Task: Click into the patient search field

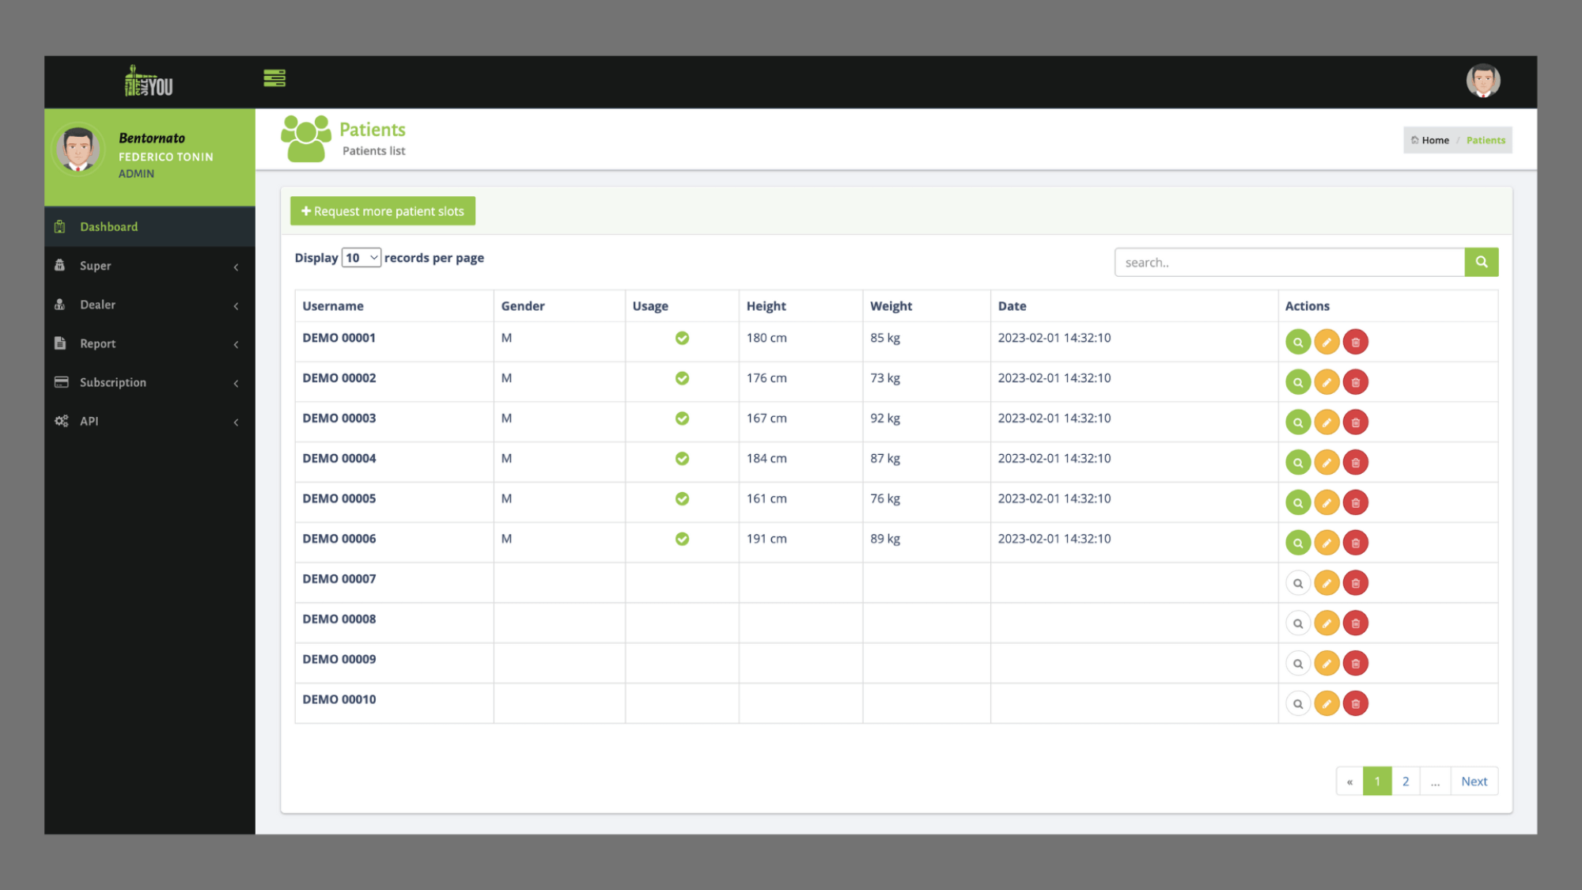Action: 1289,263
